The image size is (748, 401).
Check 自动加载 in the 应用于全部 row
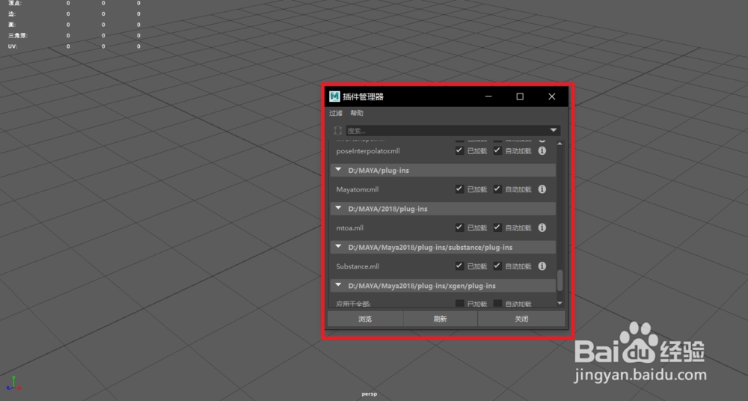pos(497,303)
